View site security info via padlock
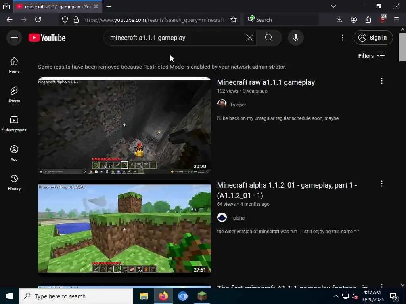The width and height of the screenshot is (406, 304). (x=76, y=20)
